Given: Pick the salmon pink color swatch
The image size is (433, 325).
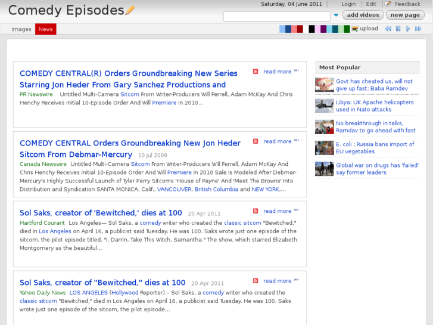Looking at the screenshot, I should 294,29.
